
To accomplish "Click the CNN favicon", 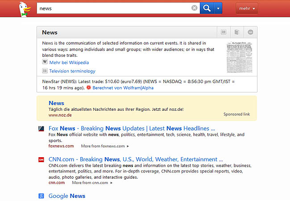I will (41, 159).
